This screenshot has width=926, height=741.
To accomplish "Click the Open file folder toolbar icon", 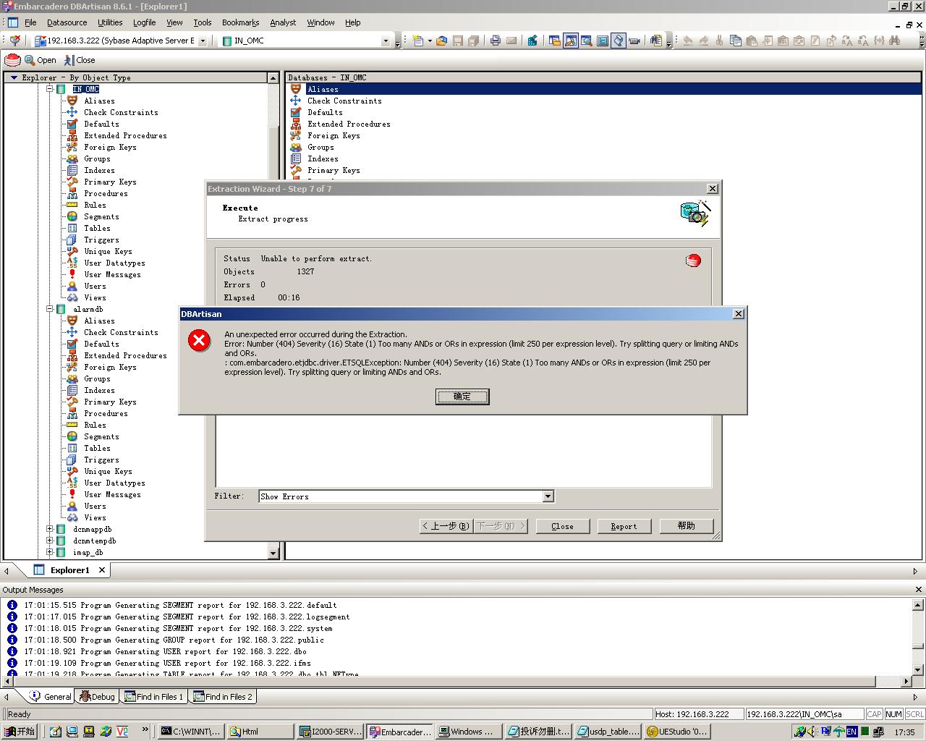I will pos(441,41).
